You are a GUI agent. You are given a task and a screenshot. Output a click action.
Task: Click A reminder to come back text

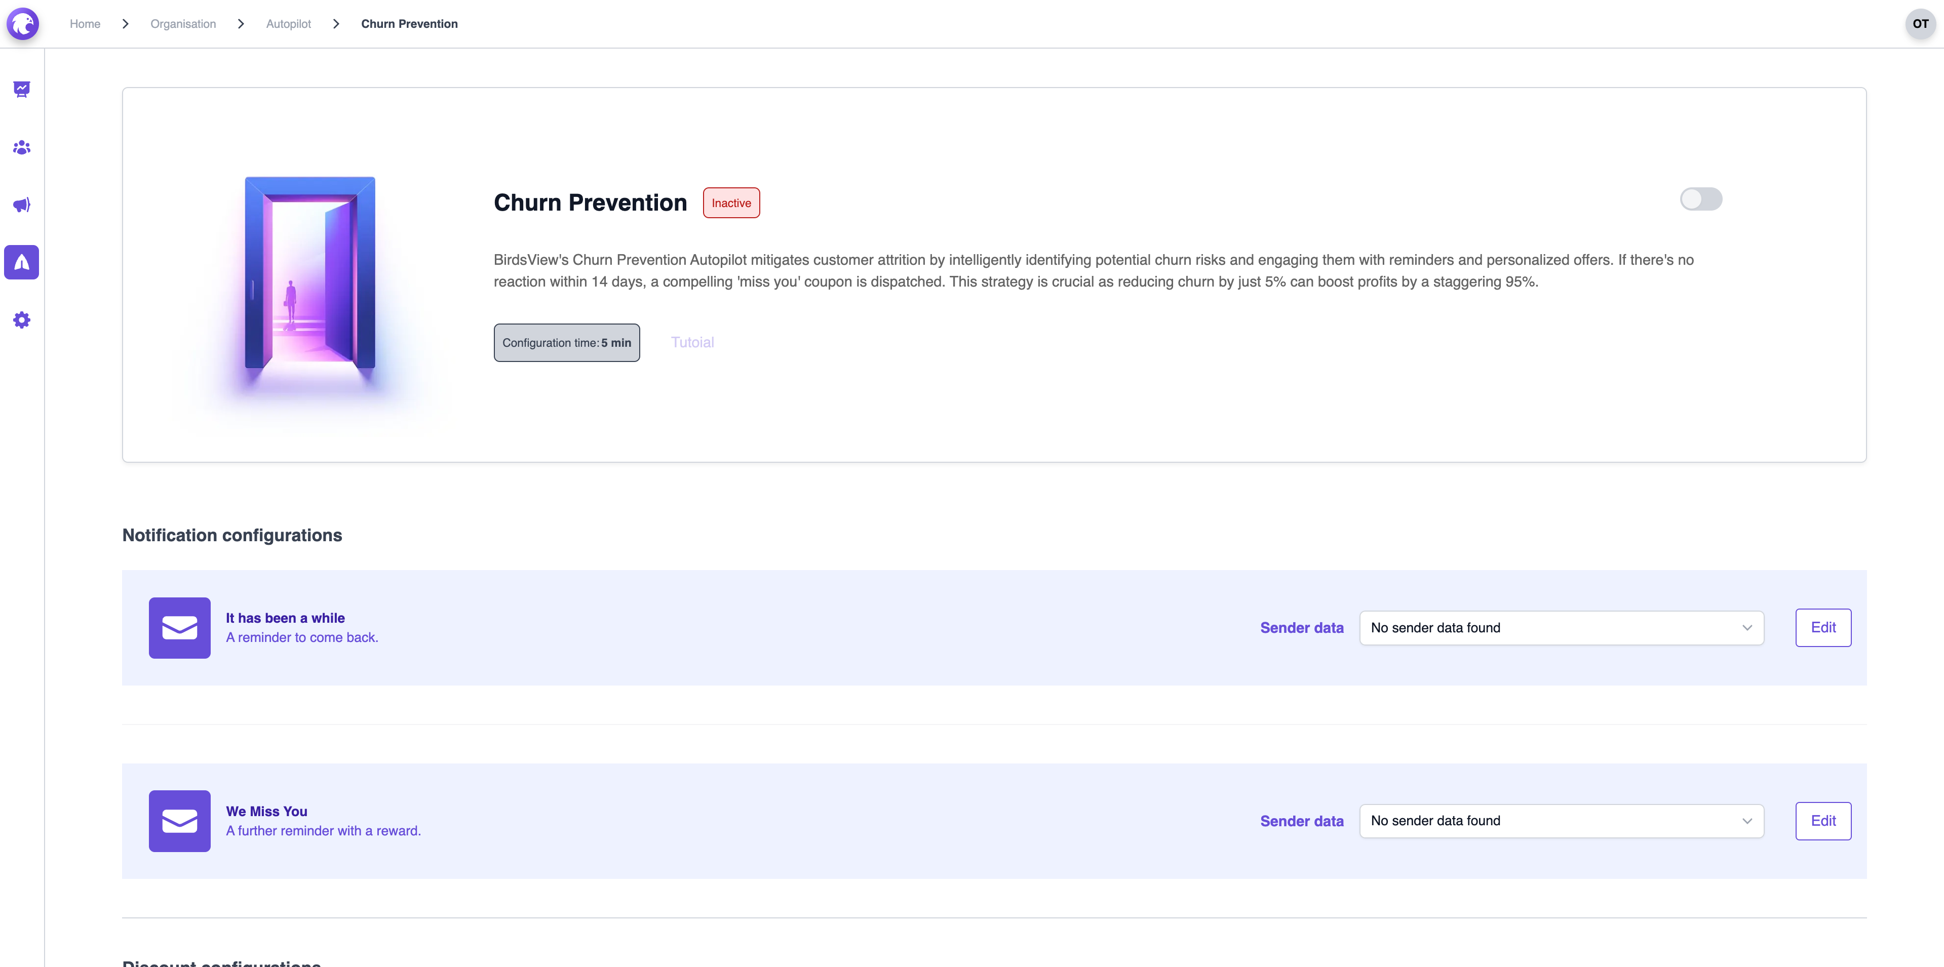point(302,637)
